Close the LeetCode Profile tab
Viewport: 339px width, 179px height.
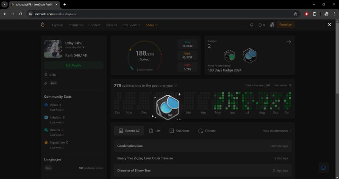point(57,4)
